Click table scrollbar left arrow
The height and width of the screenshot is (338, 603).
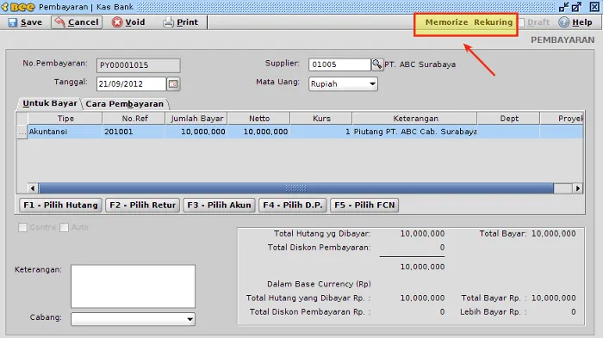tap(33, 188)
